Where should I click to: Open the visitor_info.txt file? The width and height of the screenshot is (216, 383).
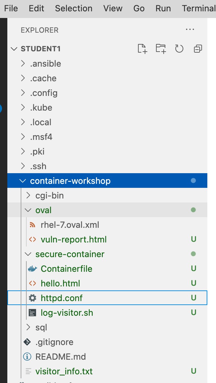coord(64,371)
